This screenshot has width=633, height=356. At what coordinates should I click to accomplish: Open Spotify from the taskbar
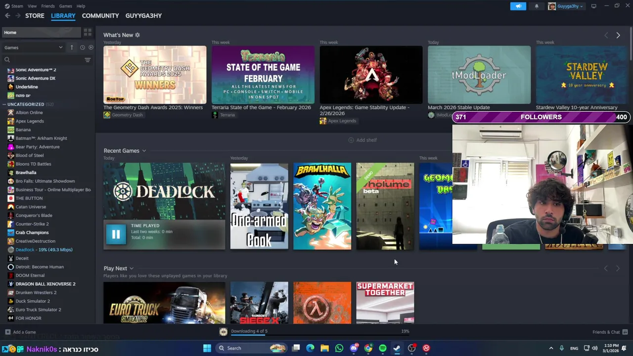(x=383, y=348)
